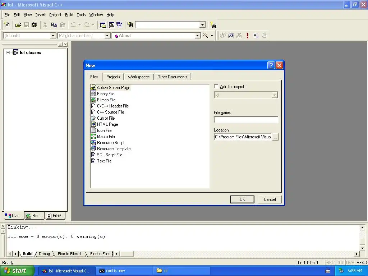Click the Build toolbar icon

(x=231, y=36)
